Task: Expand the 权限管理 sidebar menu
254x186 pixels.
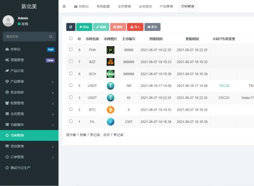Action: (29, 103)
